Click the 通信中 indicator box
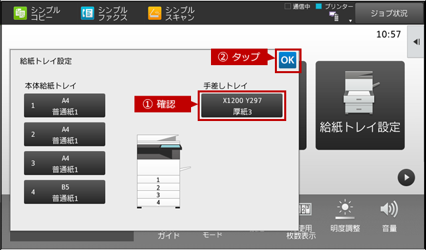Screen dimensions: 426x250 [288, 6]
